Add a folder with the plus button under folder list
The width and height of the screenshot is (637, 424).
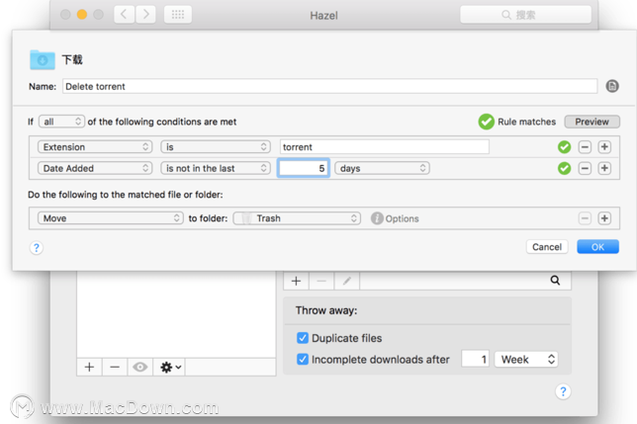(x=89, y=368)
